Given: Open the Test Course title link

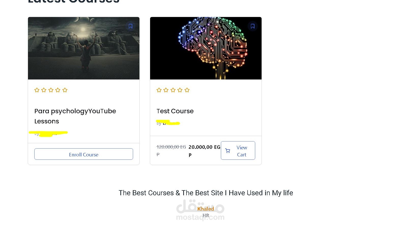Looking at the screenshot, I should [x=175, y=111].
